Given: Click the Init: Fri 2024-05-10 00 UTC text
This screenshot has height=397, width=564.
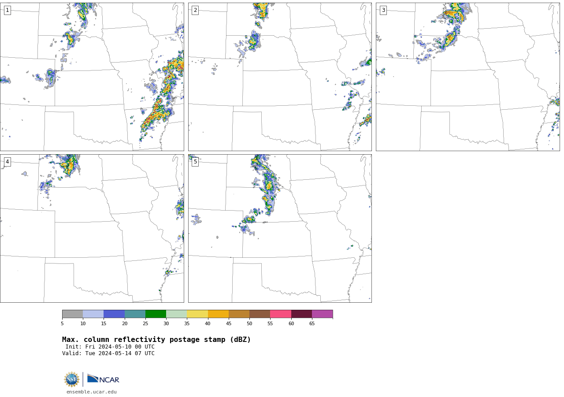Looking at the screenshot, I should coord(110,347).
